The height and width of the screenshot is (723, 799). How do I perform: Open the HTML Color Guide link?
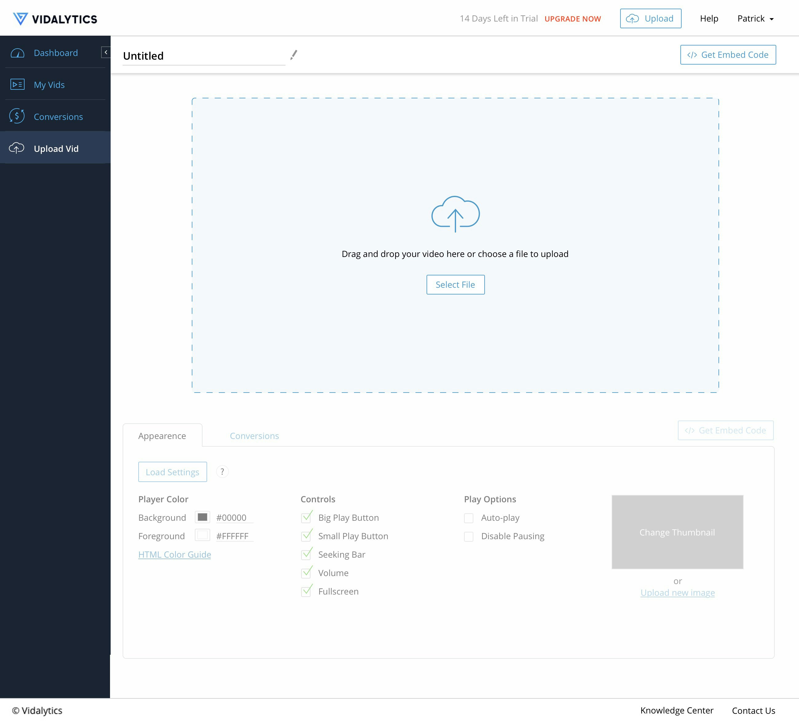pyautogui.click(x=174, y=555)
